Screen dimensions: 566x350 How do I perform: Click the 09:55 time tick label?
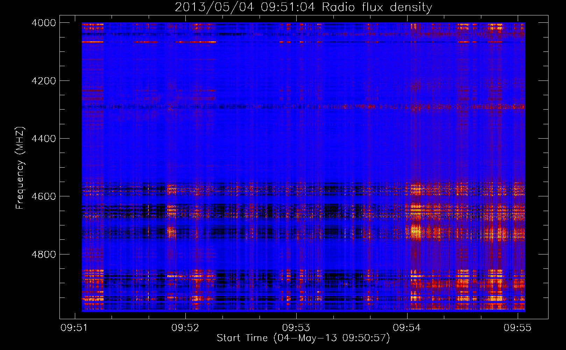pos(518,328)
